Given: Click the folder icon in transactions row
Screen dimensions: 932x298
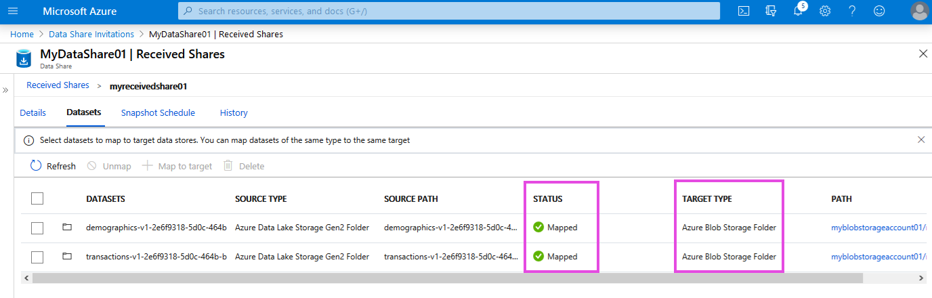Looking at the screenshot, I should (67, 257).
